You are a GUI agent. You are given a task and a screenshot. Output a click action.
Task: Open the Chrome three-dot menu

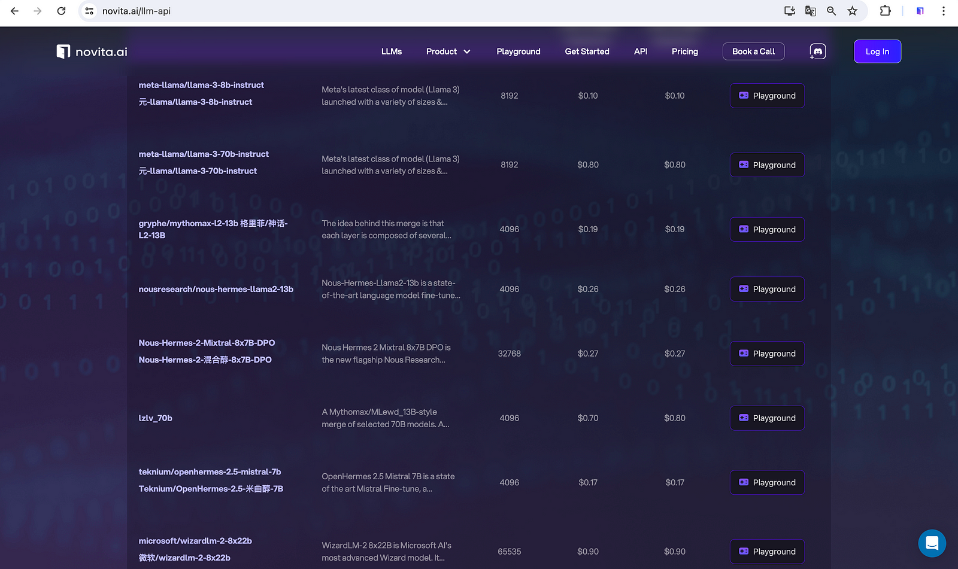click(944, 11)
